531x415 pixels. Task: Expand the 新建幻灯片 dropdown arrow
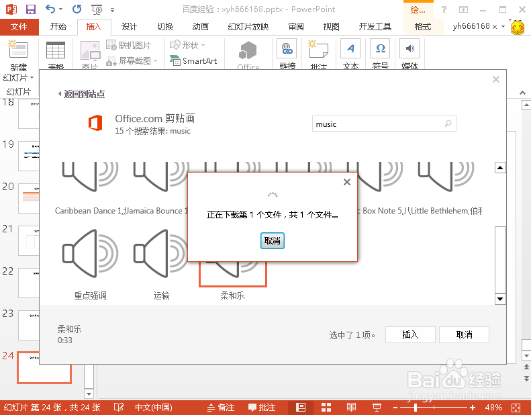tap(32, 78)
